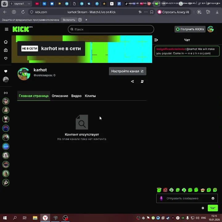Open chat settings gear
Screen dimensions: 222x222
pos(203,208)
